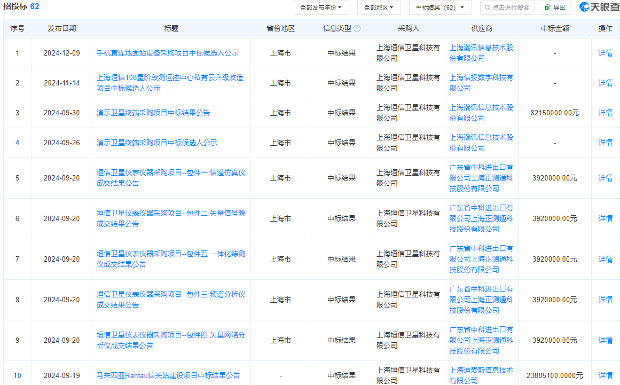620x385 pixels.
Task: Click supplier 上海瀚讯信息技术 in row 1
Action: click(481, 53)
